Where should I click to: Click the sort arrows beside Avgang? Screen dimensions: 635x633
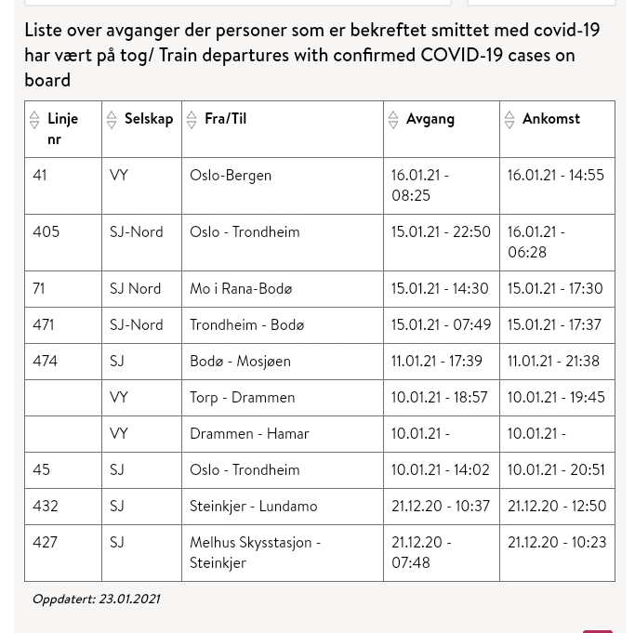point(393,119)
